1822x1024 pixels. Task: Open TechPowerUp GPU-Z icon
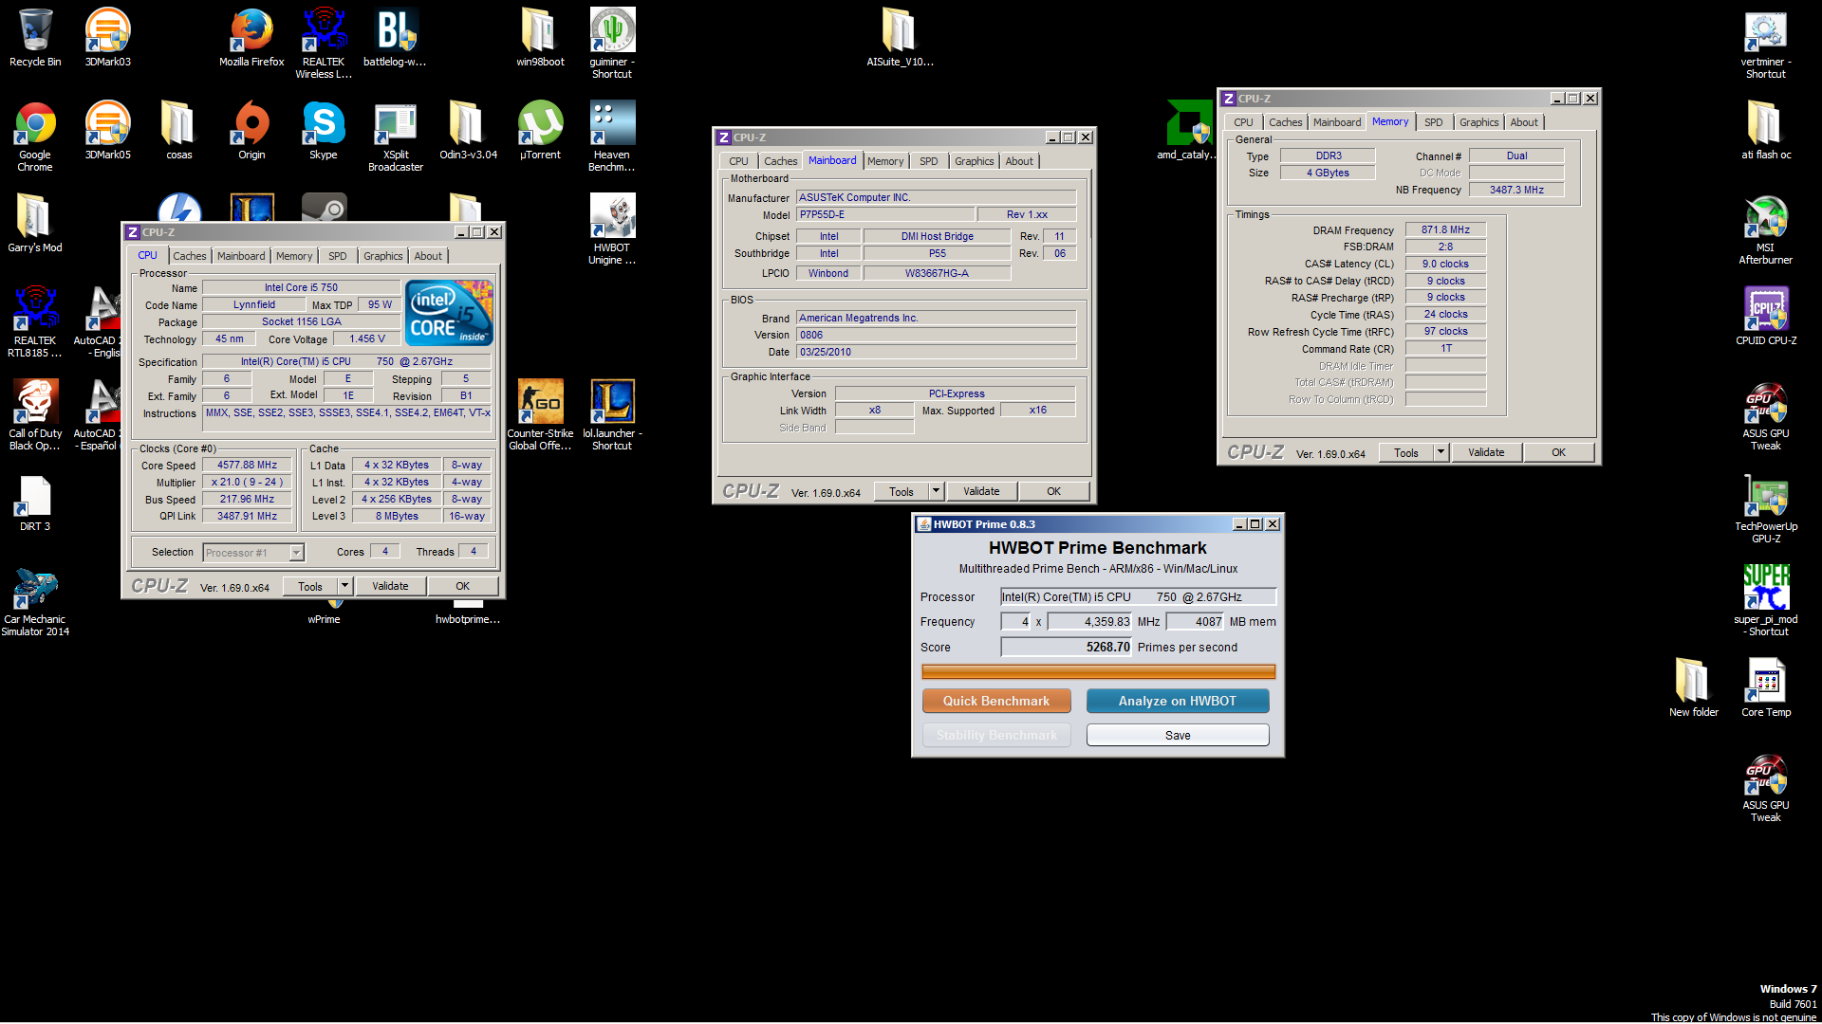(1765, 507)
